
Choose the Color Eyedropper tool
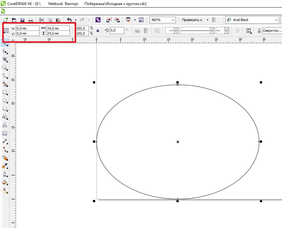[x=5, y=166]
